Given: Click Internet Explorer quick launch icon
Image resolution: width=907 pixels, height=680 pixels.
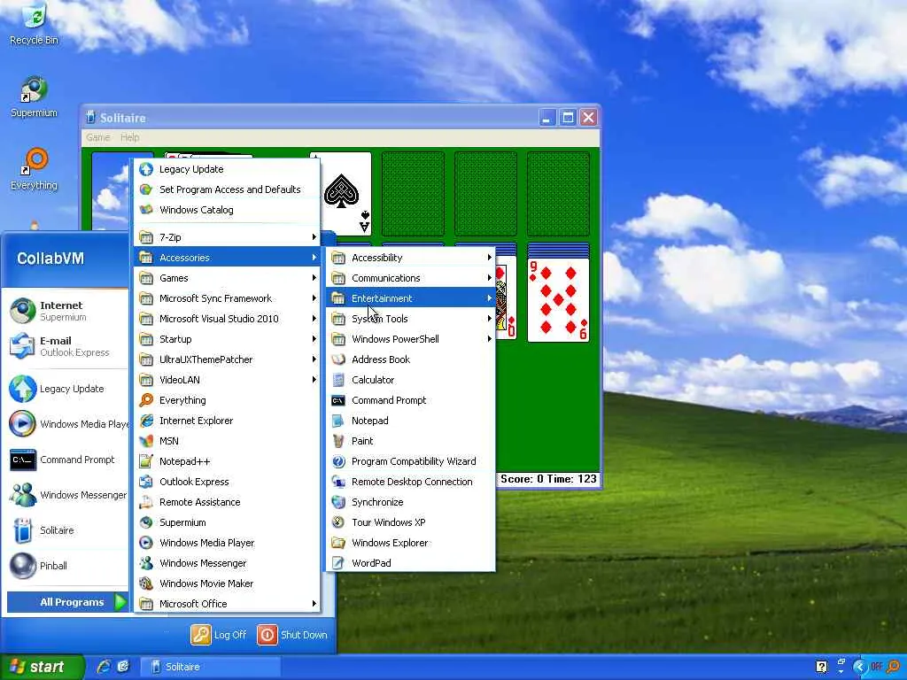Looking at the screenshot, I should pyautogui.click(x=104, y=667).
